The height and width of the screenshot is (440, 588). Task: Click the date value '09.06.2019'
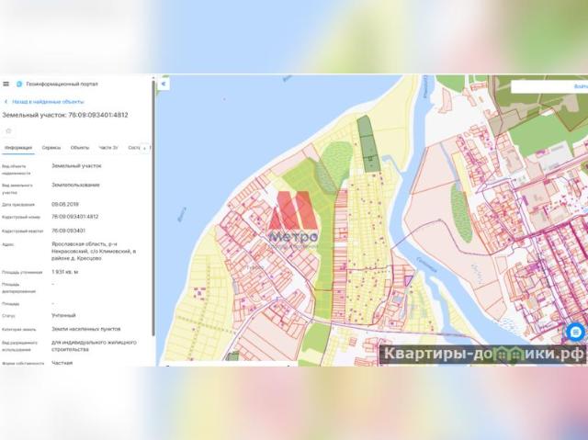(65, 204)
